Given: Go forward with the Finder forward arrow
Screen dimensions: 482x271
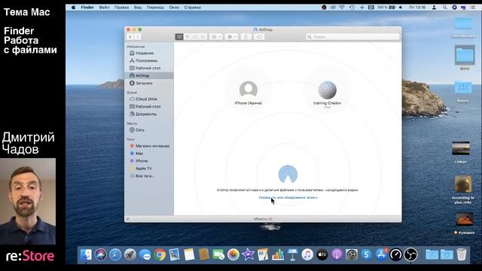Looking at the screenshot, I should 138,37.
